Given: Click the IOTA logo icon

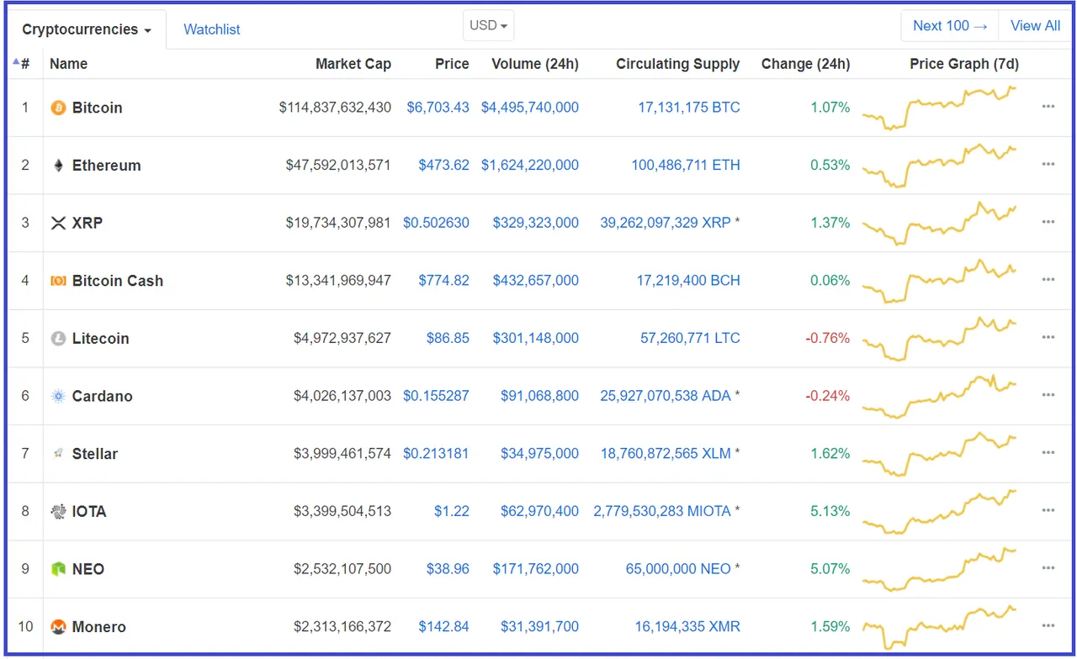Looking at the screenshot, I should [58, 511].
